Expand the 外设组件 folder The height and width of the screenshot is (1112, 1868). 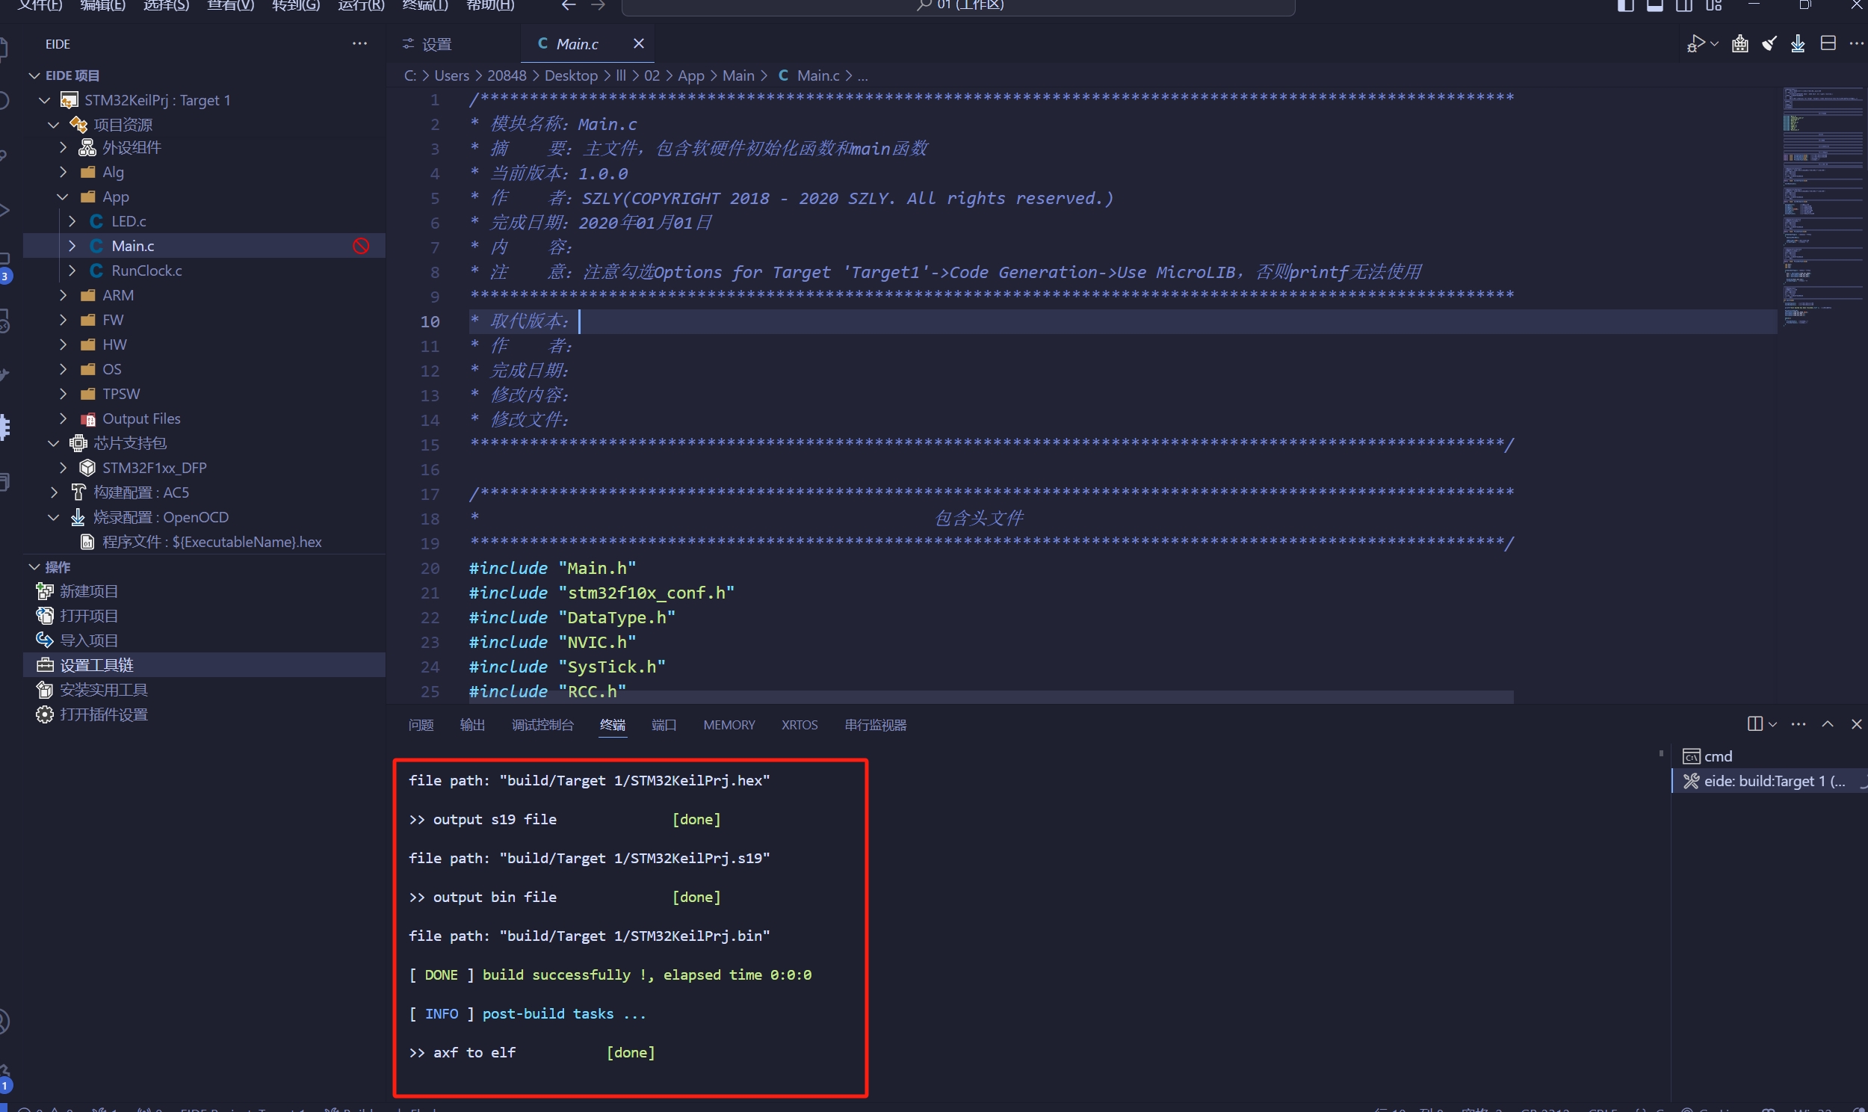click(x=63, y=148)
